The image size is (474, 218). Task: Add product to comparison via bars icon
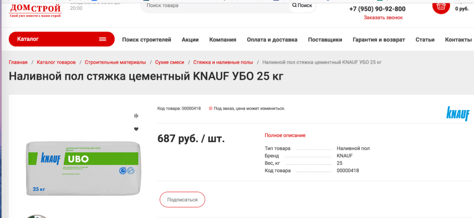point(136,116)
